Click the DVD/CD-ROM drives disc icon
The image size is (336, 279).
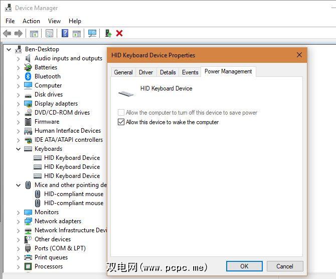pyautogui.click(x=28, y=112)
